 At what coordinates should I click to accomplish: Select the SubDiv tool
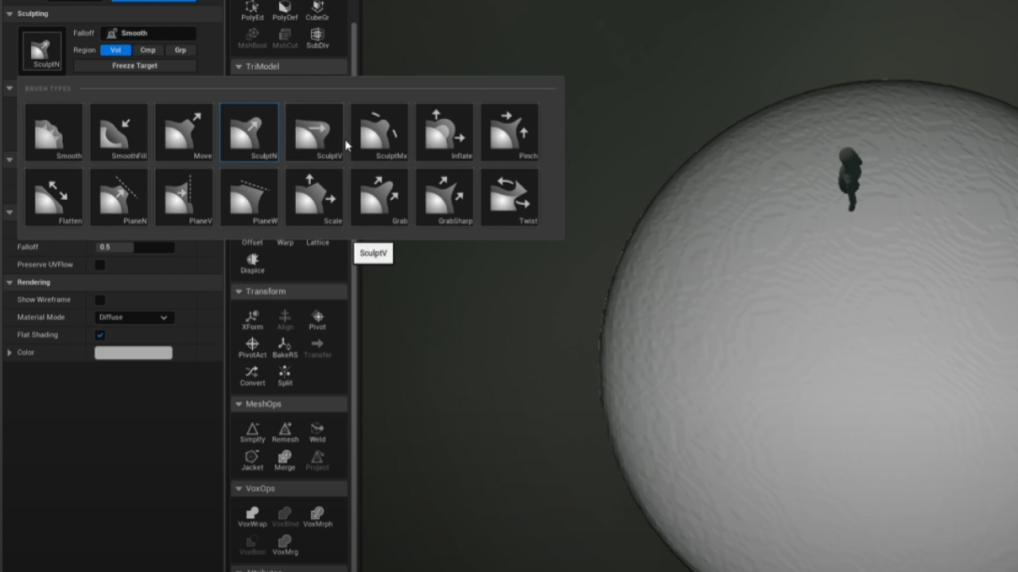pyautogui.click(x=317, y=37)
